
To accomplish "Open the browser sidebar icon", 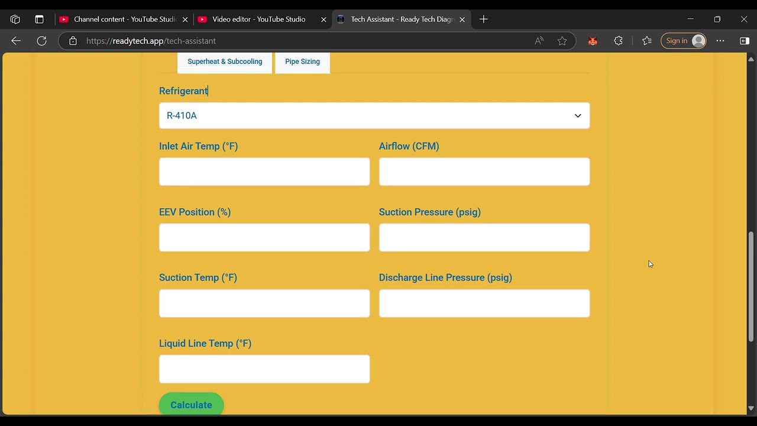I will (x=745, y=41).
